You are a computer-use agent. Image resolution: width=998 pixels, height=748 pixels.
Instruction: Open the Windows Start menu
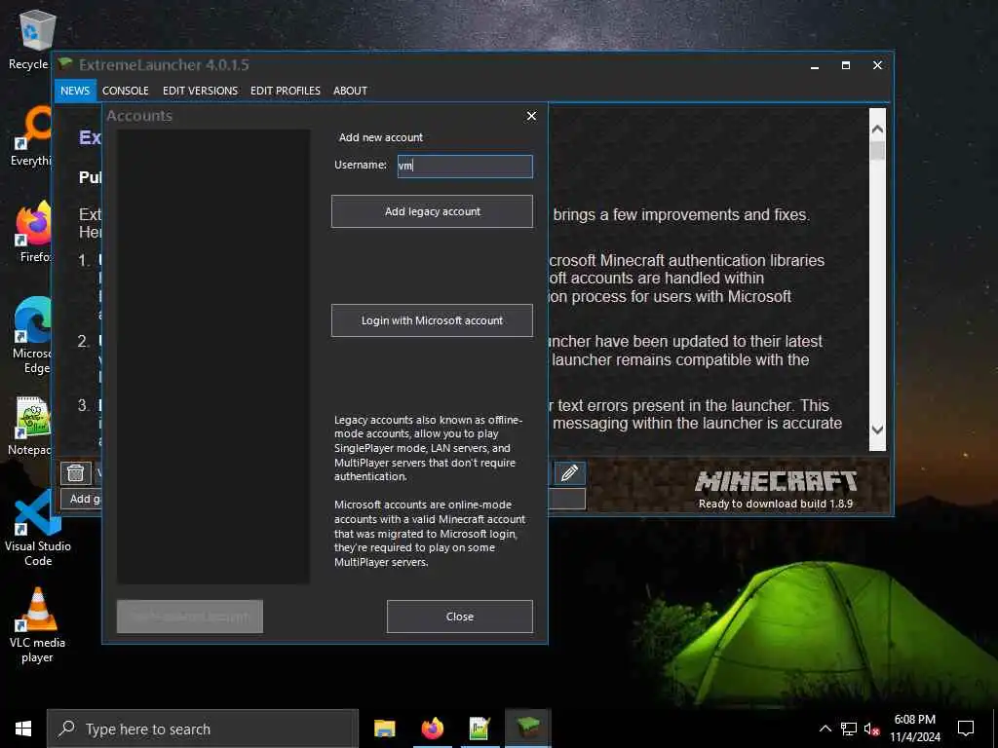tap(23, 729)
